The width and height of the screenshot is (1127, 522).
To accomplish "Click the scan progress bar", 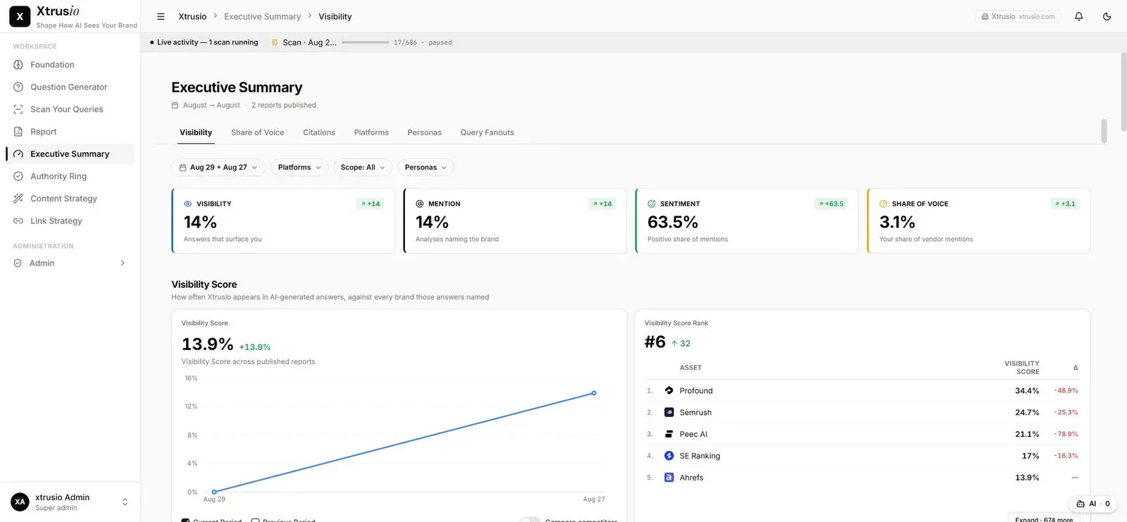I will [366, 42].
